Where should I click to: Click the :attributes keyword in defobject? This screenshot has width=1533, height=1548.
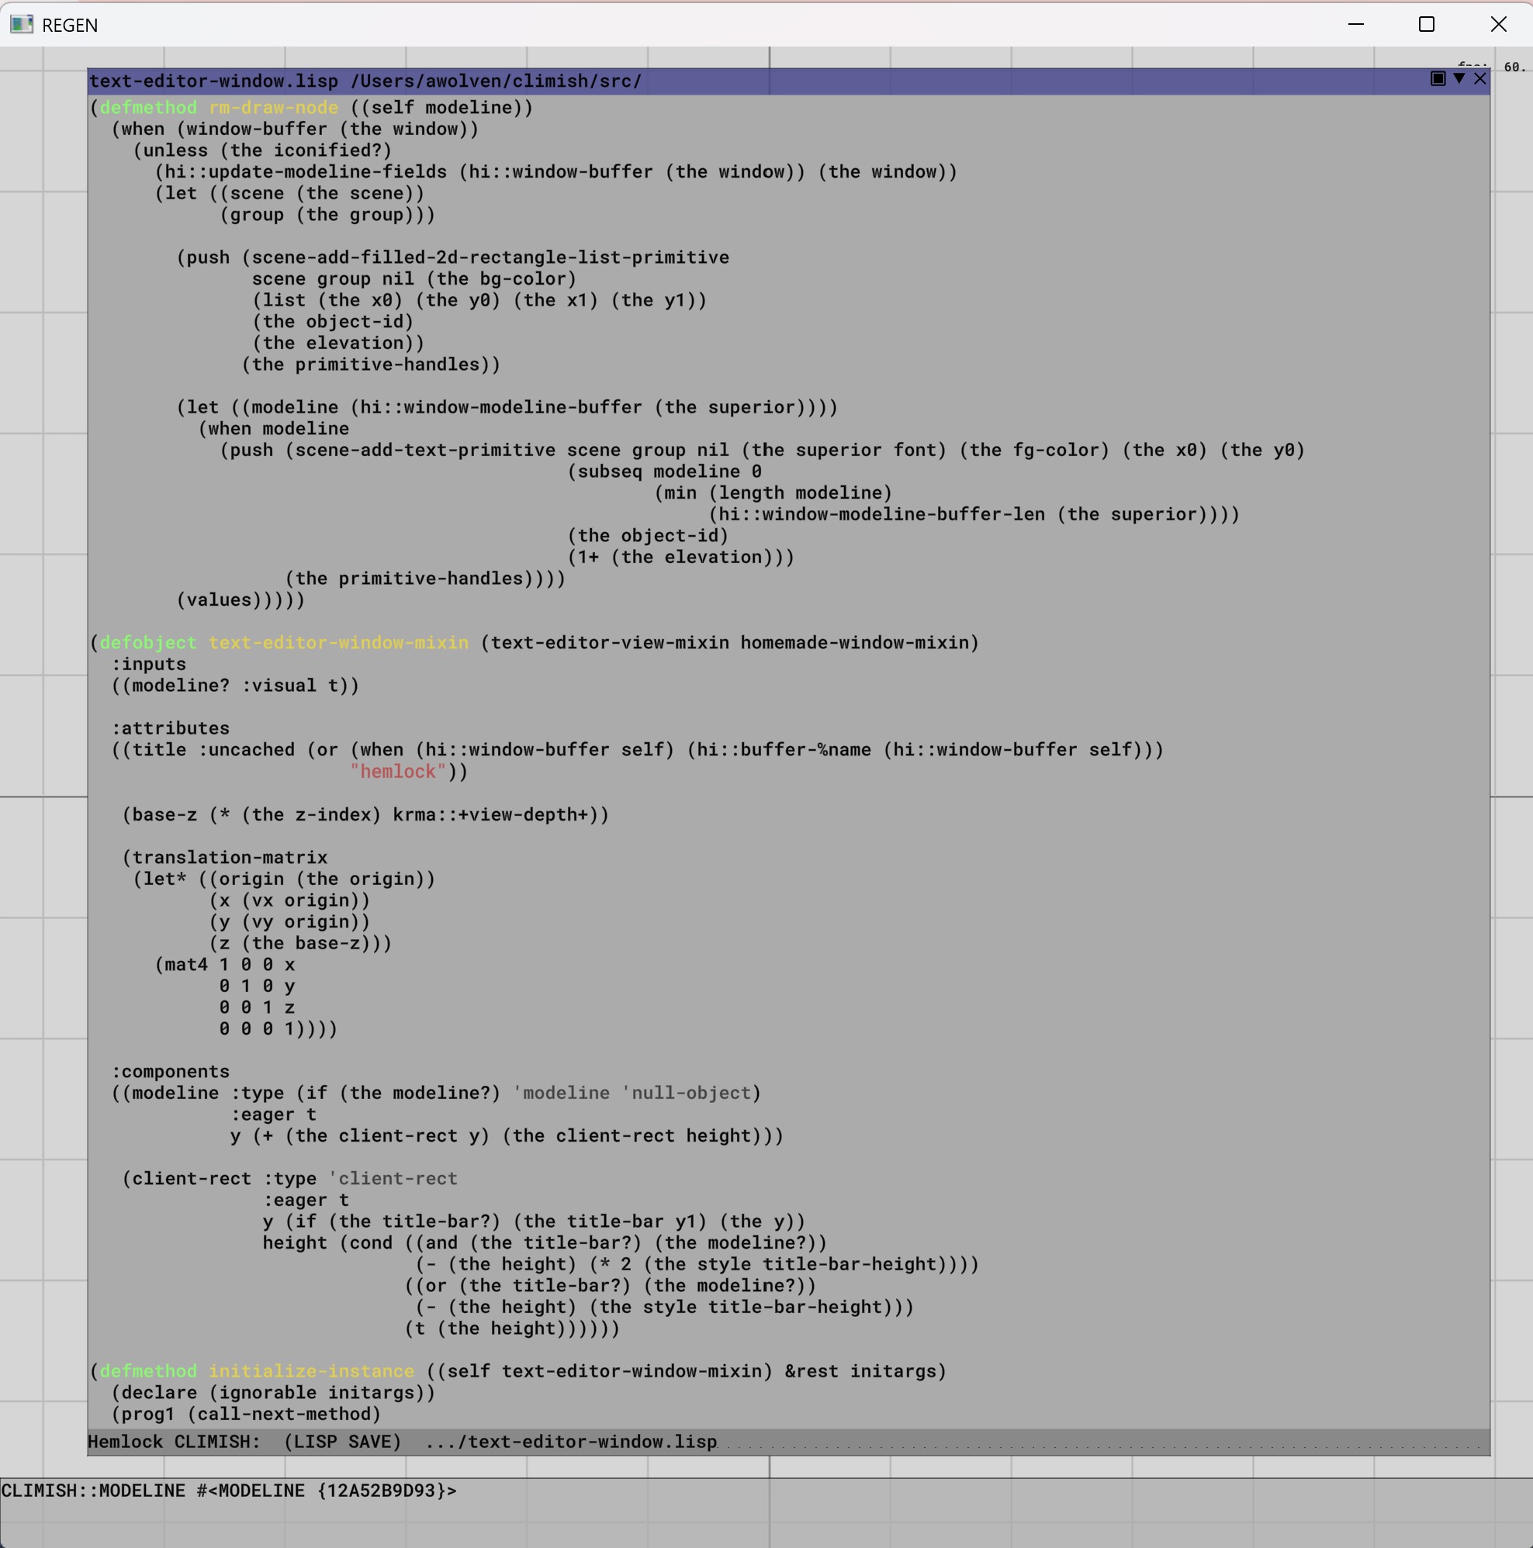(x=171, y=728)
